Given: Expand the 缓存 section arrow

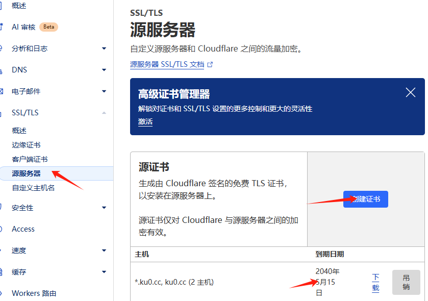Looking at the screenshot, I should [x=104, y=272].
